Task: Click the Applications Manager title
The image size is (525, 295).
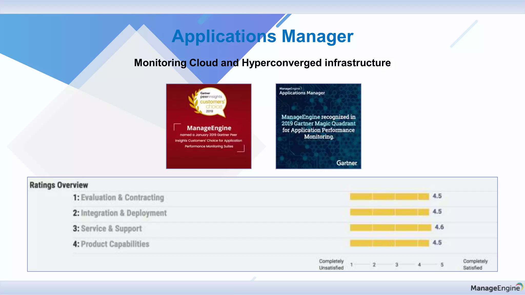Action: pos(262,36)
